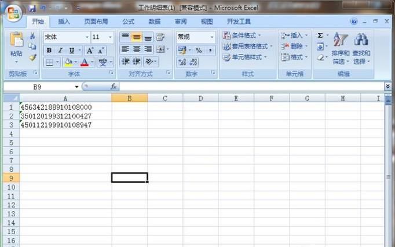This screenshot has height=247, width=395.
Task: Apply accounting number format icon
Action: [x=182, y=50]
